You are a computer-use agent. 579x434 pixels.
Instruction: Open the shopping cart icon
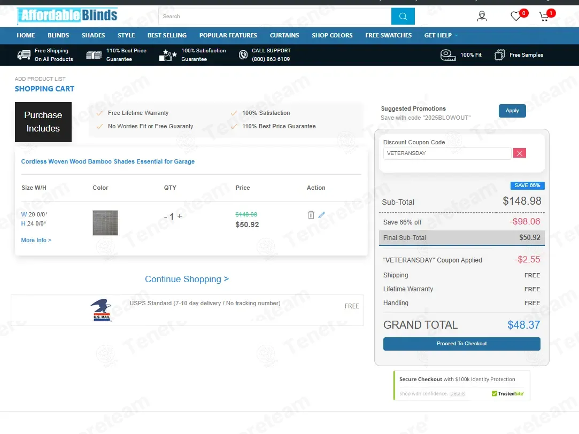pos(544,16)
